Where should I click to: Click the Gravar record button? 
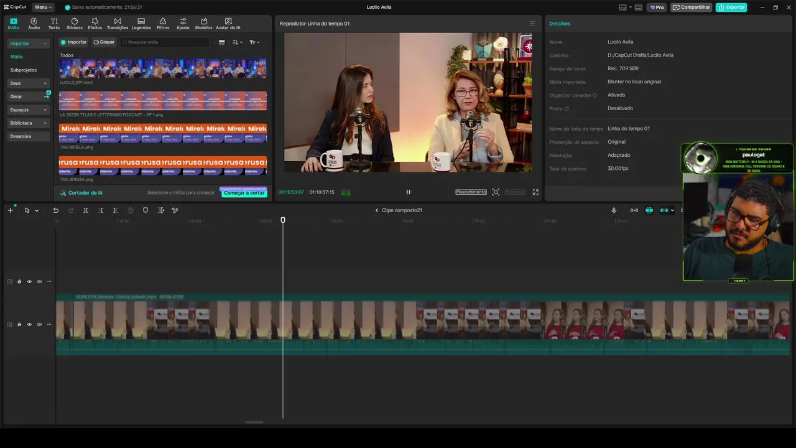pyautogui.click(x=104, y=42)
